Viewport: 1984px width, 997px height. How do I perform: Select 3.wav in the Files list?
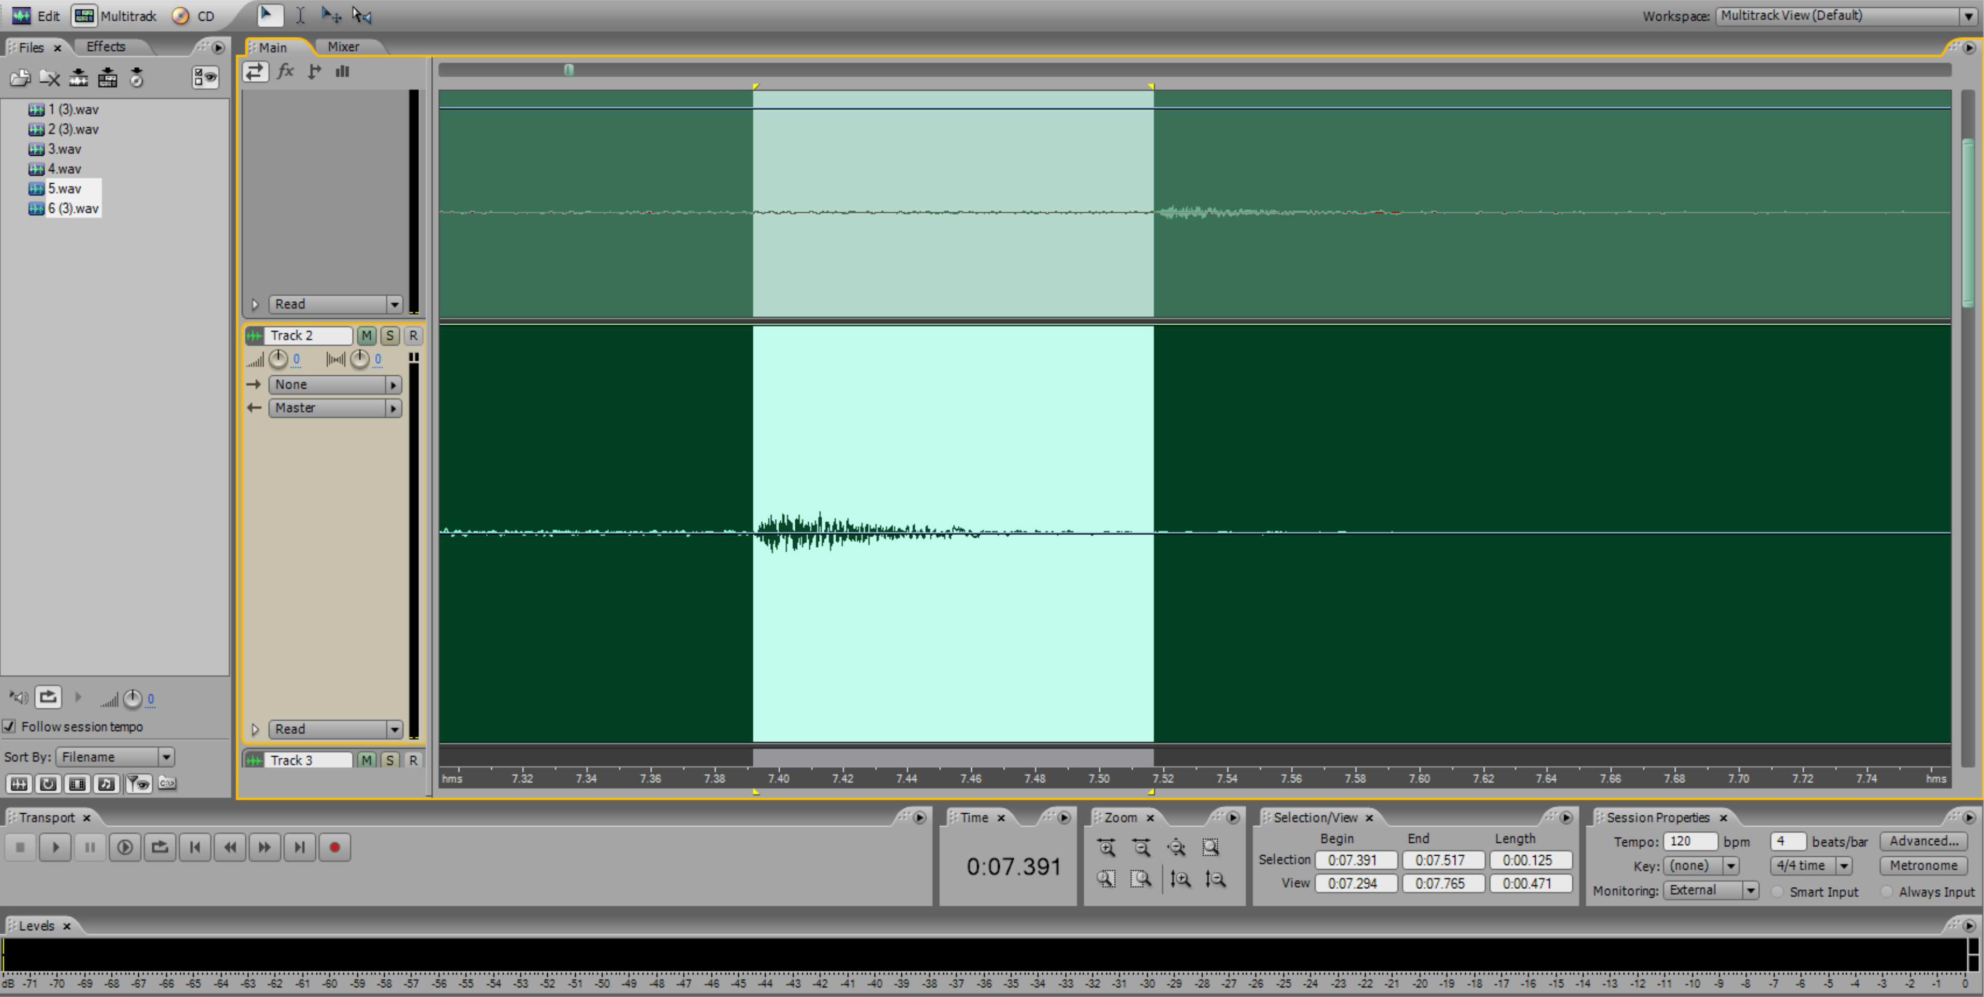click(65, 150)
